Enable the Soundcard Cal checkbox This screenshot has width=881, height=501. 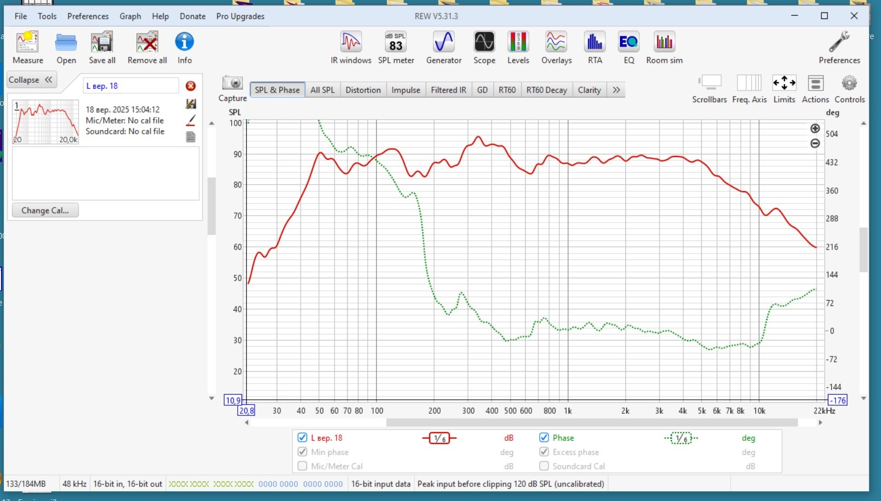pyautogui.click(x=544, y=466)
